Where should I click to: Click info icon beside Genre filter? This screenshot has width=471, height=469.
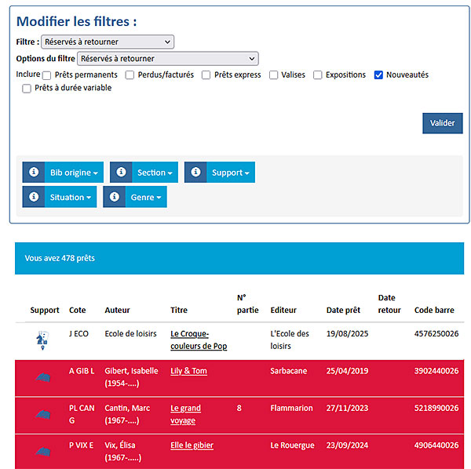[x=115, y=197]
